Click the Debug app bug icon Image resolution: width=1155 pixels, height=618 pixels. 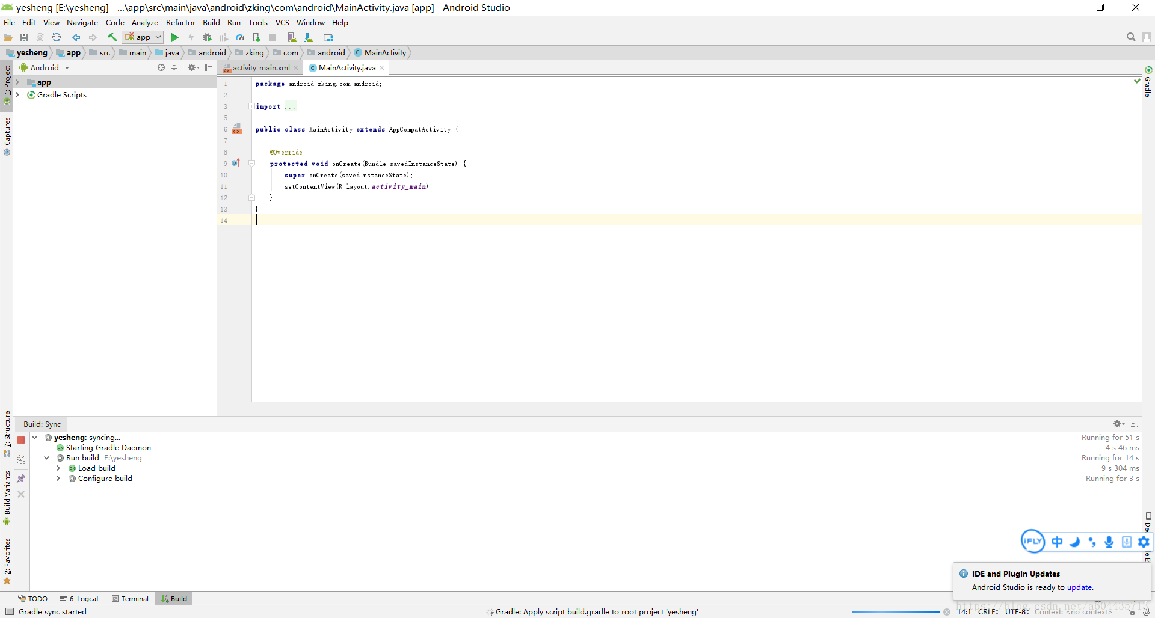point(208,37)
